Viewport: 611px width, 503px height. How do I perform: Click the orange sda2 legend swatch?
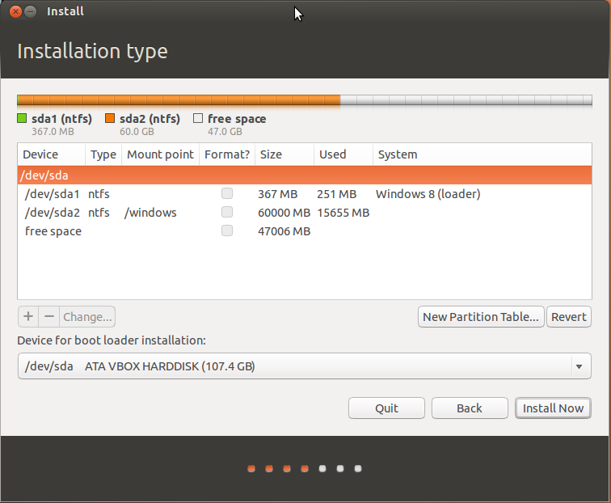coord(110,118)
